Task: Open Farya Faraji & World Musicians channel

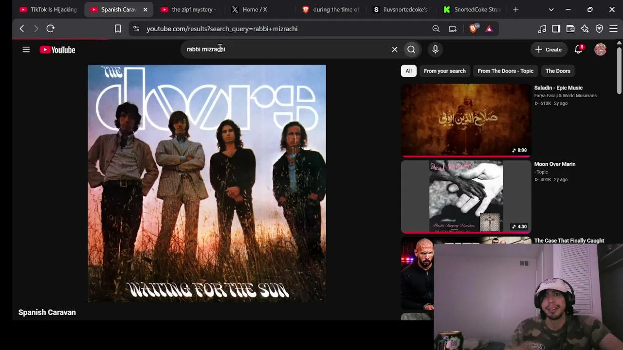Action: (566, 96)
